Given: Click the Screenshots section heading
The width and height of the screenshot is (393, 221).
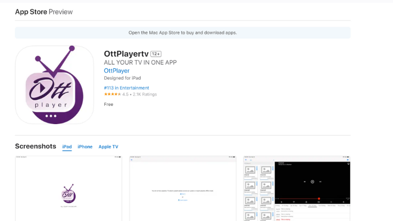Looking at the screenshot, I should tap(36, 146).
